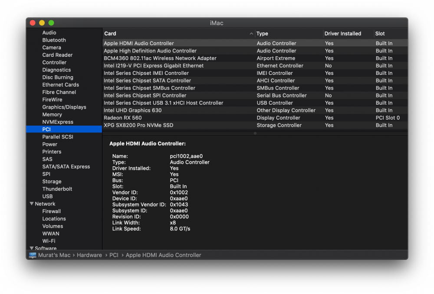Select BCM4360 802.11ac Wireless Network Adapter row
Screen dimensions: 434x294
point(255,58)
